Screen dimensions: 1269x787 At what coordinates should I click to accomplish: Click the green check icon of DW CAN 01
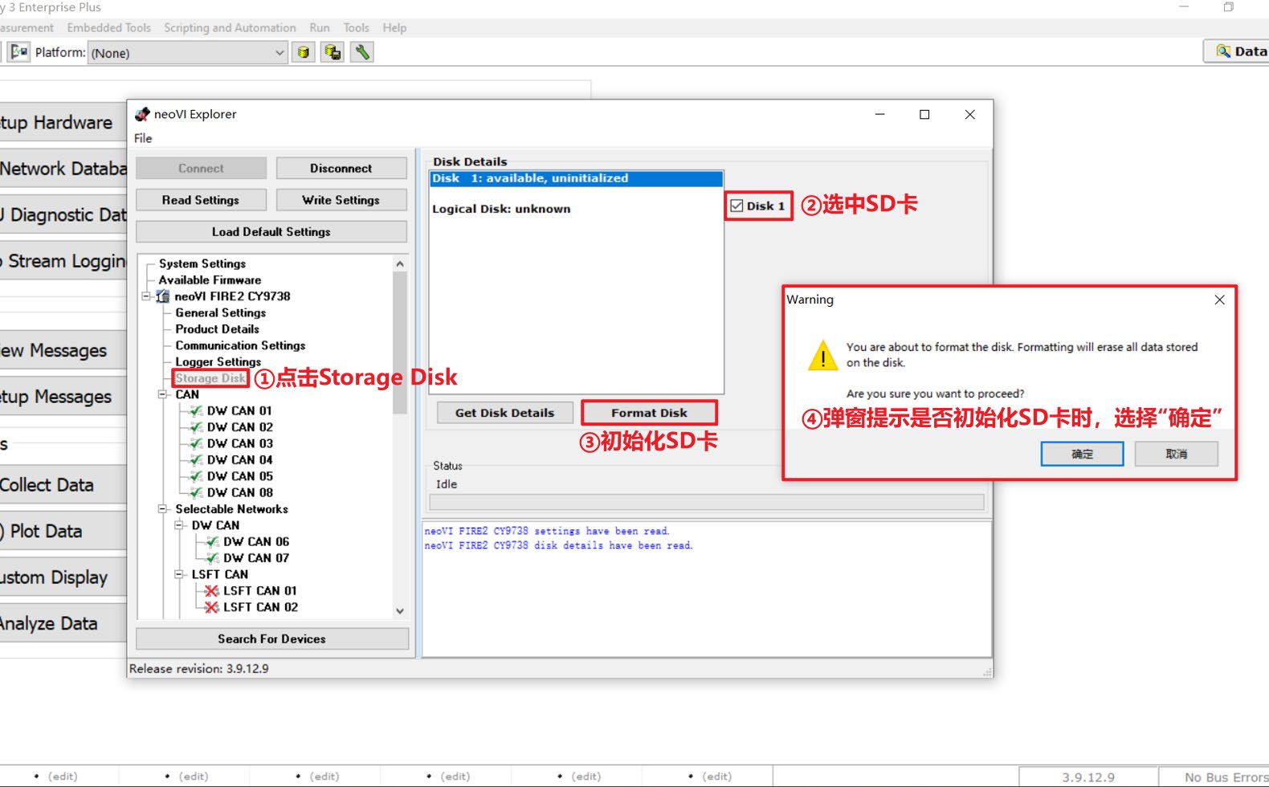click(x=196, y=411)
